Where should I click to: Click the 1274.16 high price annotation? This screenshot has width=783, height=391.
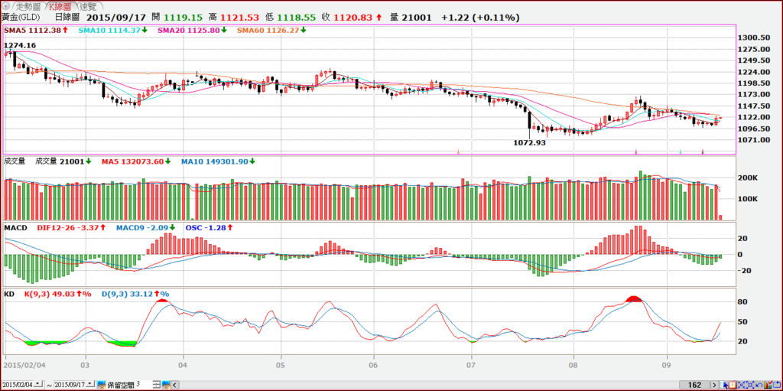[x=20, y=45]
